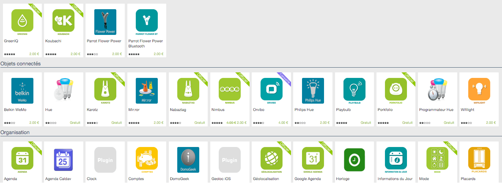Open the Geoloc iOS placeholder icon
The width and height of the screenshot is (502, 183).
pyautogui.click(x=230, y=160)
